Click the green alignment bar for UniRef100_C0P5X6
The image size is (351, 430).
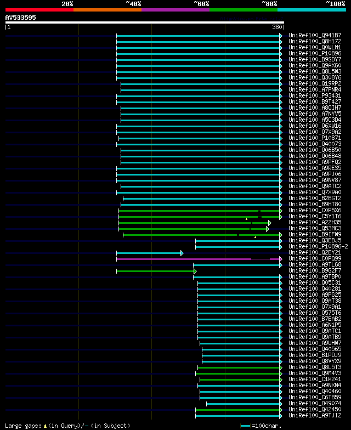199,211
